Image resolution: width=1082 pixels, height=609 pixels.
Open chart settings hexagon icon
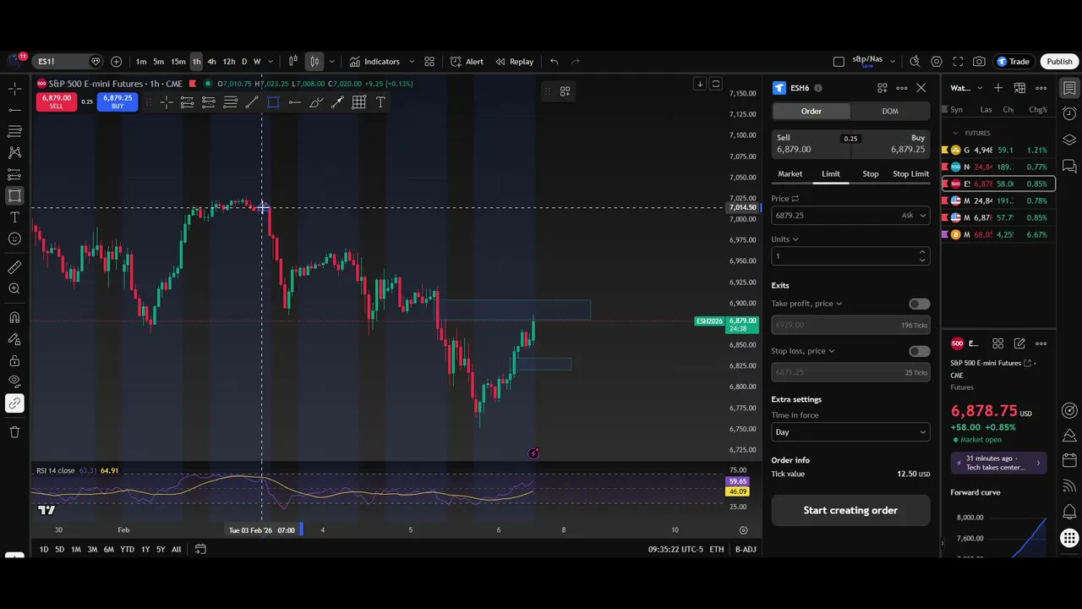[x=937, y=61]
